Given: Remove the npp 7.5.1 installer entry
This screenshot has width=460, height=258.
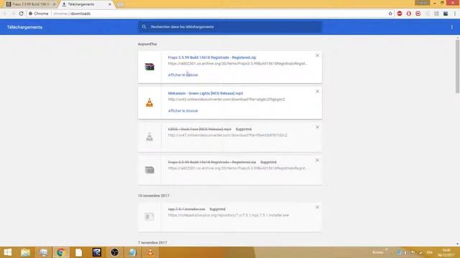Looking at the screenshot, I should click(317, 207).
